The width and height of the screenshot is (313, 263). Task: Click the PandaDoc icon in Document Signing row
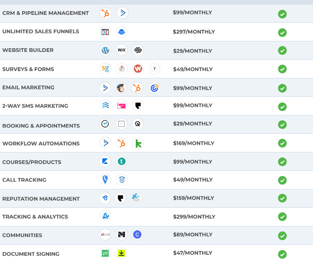tap(105, 253)
